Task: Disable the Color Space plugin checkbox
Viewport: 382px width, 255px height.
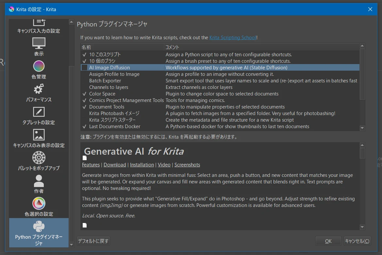Action: click(x=84, y=94)
